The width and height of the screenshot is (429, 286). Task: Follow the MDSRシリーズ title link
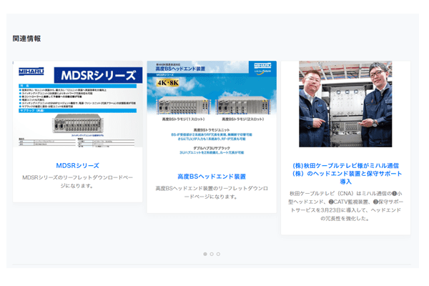pyautogui.click(x=77, y=166)
